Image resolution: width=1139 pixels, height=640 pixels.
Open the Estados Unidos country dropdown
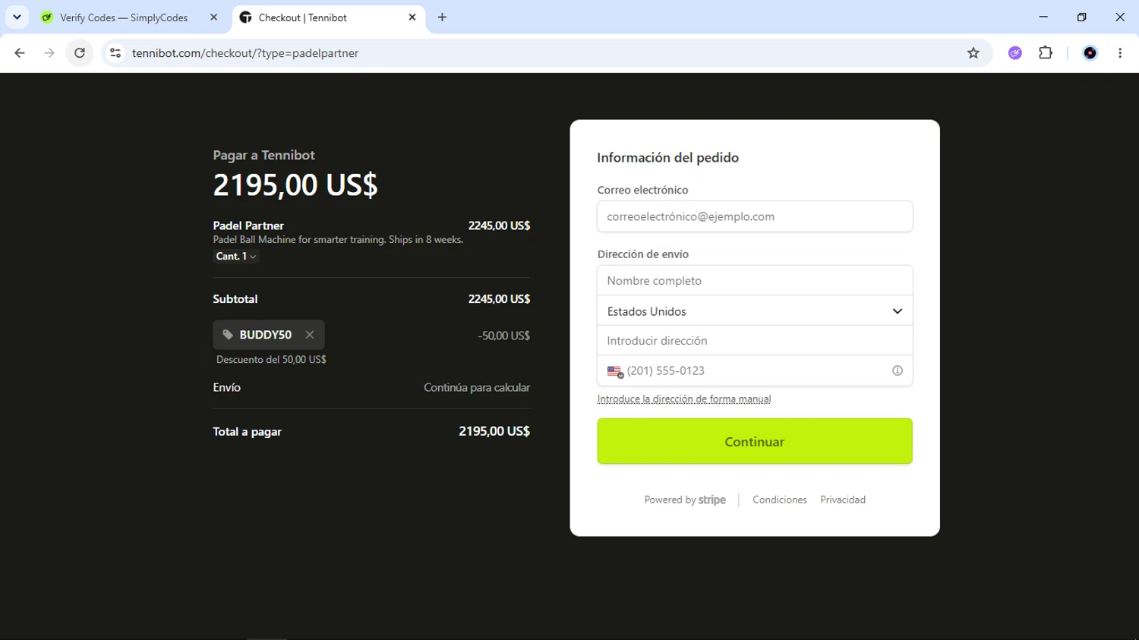pos(755,311)
